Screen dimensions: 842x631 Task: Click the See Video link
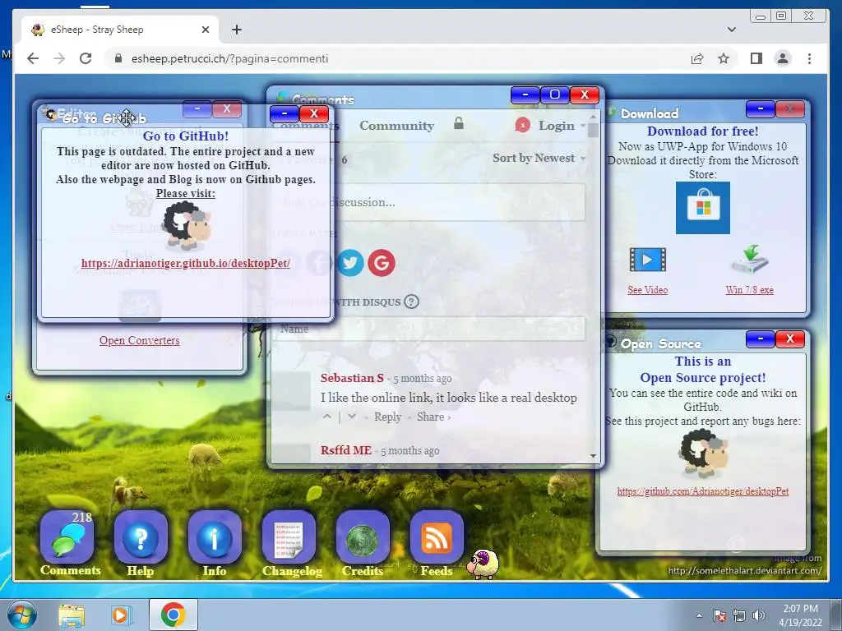(x=648, y=290)
